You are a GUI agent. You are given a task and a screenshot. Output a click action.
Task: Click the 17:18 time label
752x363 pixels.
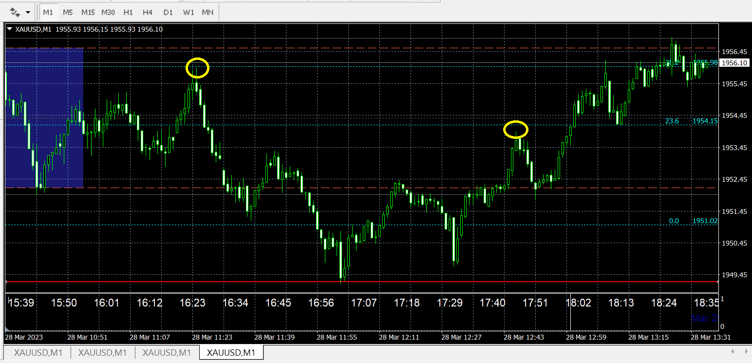[x=407, y=303]
